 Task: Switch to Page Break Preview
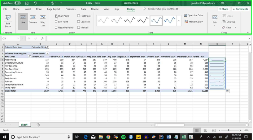pos(214,130)
